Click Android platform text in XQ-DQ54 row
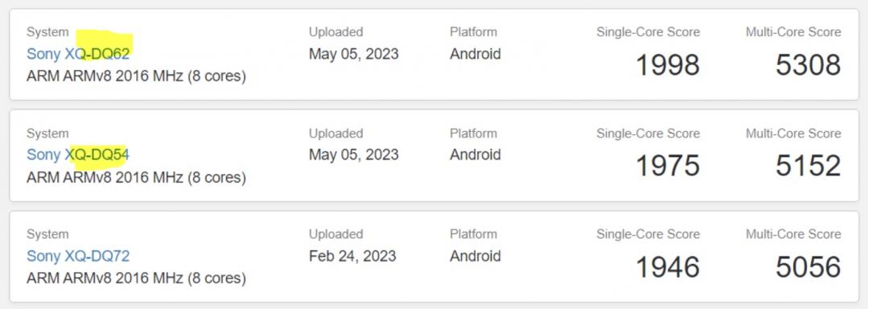Image resolution: width=869 pixels, height=309 pixels. click(475, 154)
